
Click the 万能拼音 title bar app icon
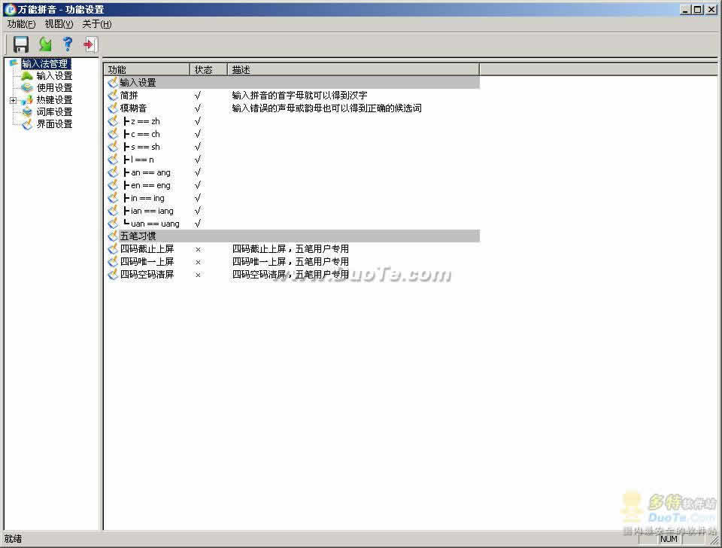point(10,9)
